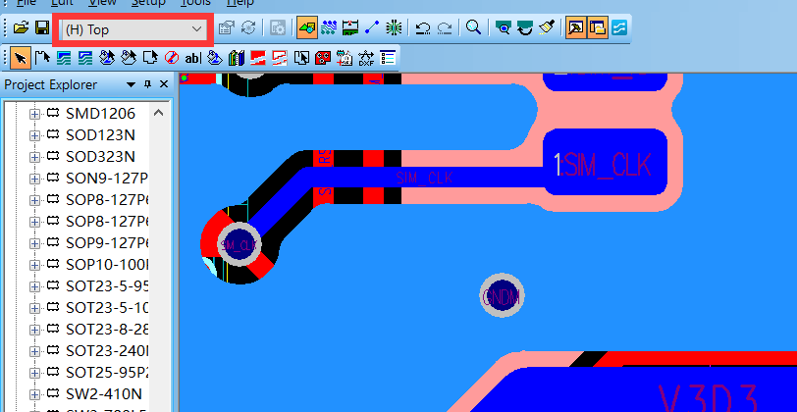Click the Redraw icon
The height and width of the screenshot is (412, 797).
(524, 27)
